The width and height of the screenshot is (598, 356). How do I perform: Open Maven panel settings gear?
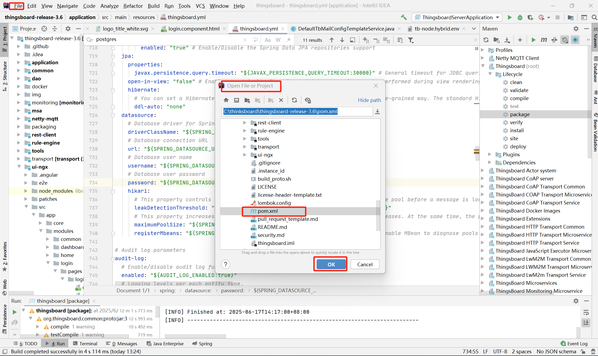pyautogui.click(x=576, y=29)
